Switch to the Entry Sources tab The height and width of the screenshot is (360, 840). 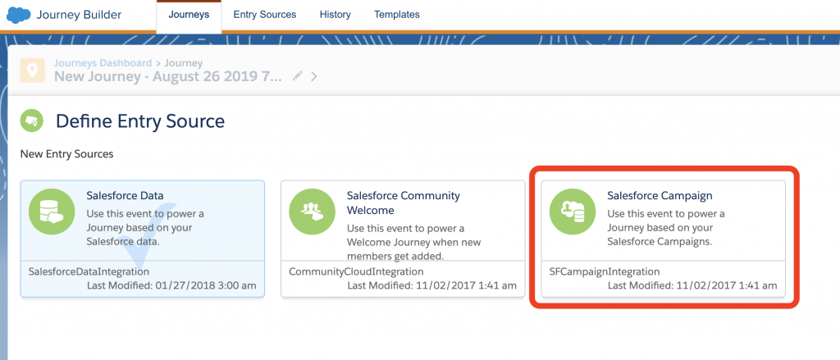[265, 15]
